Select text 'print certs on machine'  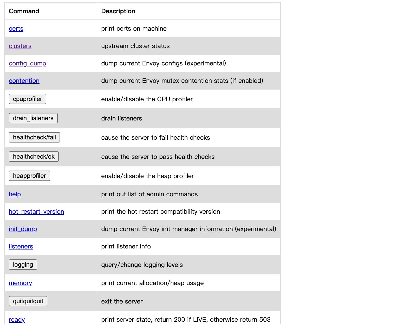[134, 29]
